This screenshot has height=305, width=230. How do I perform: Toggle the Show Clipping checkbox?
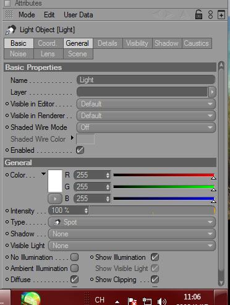point(155,280)
